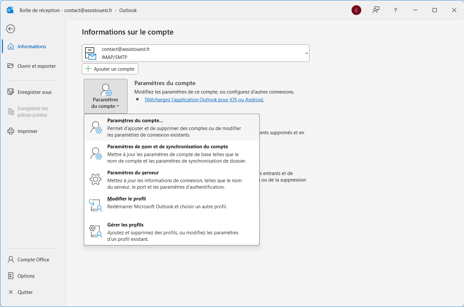Select Enregistrer sous in sidebar

pyautogui.click(x=32, y=92)
